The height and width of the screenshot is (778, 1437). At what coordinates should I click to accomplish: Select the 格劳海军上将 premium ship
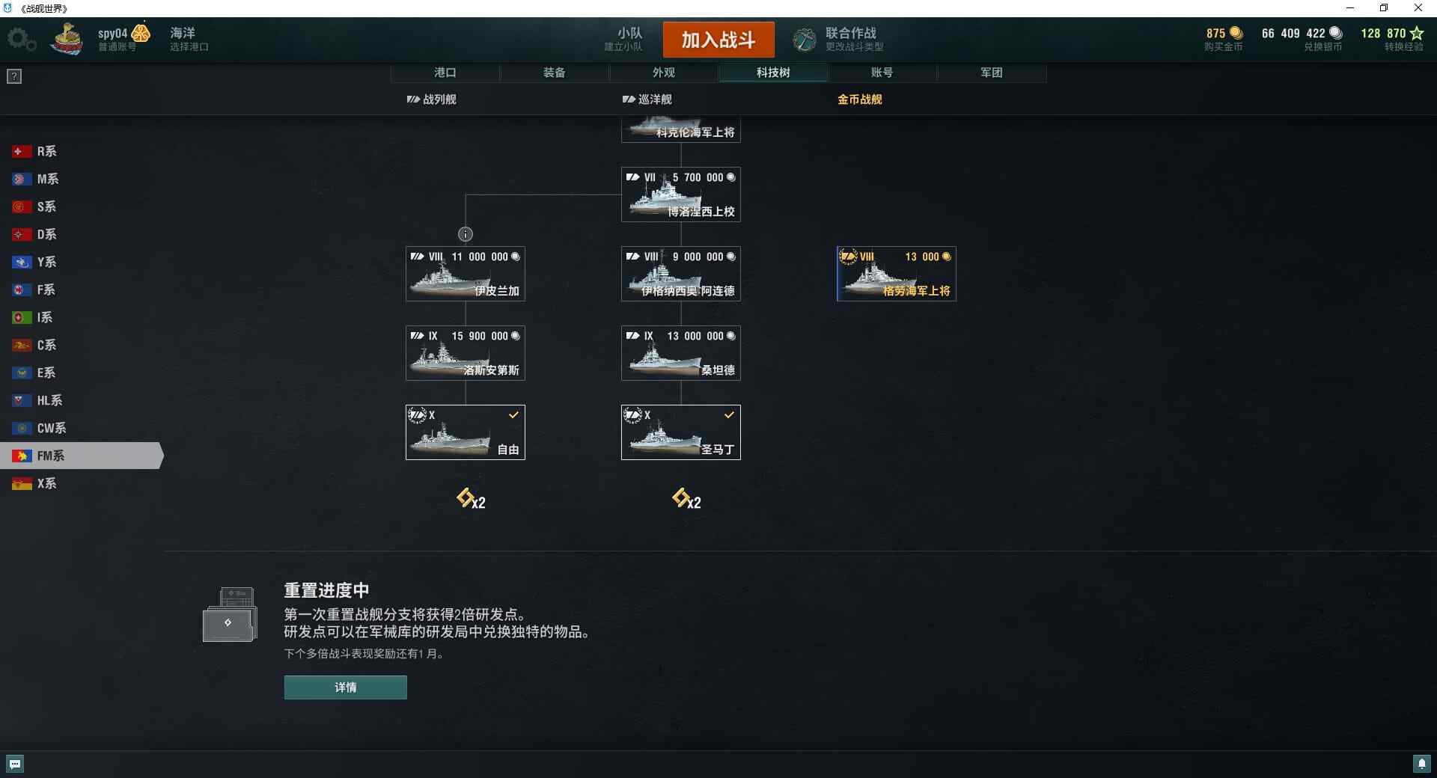(x=897, y=274)
